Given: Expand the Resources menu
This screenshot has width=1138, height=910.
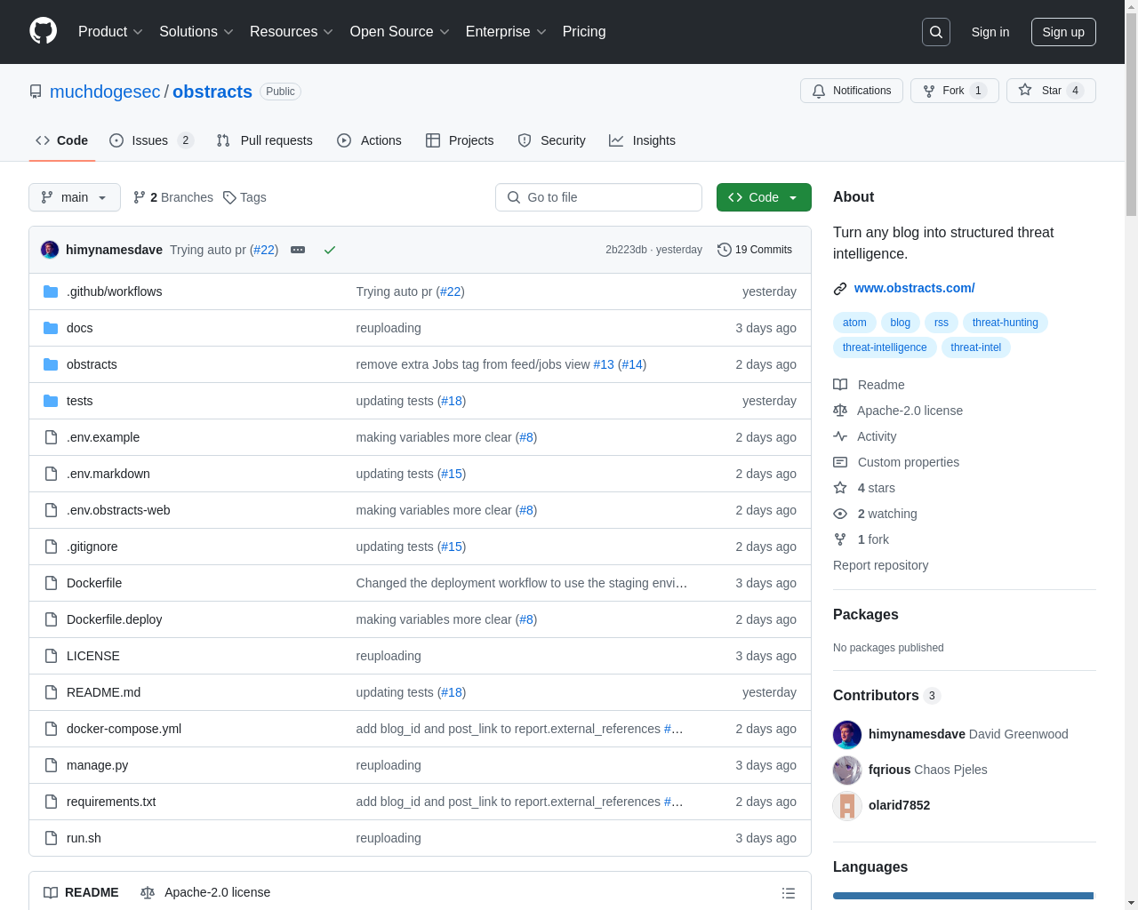Looking at the screenshot, I should click(x=291, y=31).
